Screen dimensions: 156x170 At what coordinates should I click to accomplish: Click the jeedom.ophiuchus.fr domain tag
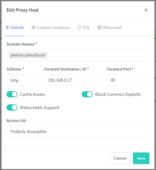point(28,55)
